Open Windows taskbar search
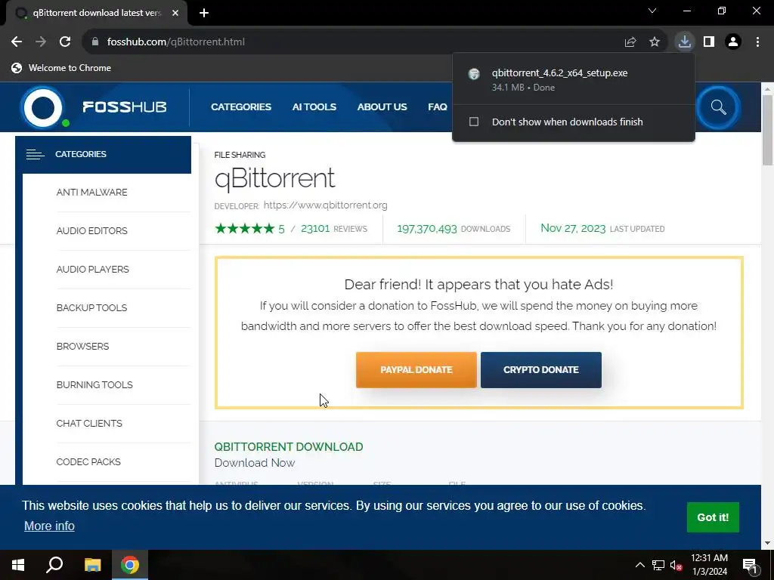This screenshot has width=774, height=580. [x=54, y=565]
